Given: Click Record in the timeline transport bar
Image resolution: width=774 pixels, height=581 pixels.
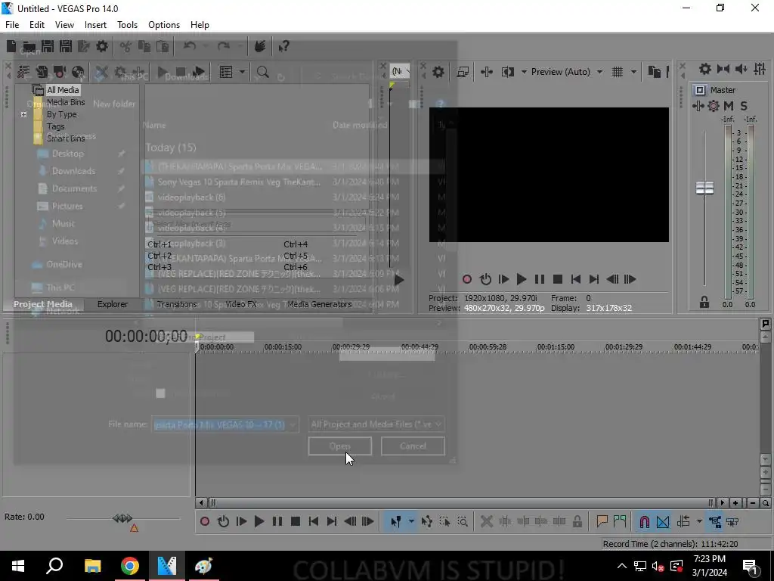Looking at the screenshot, I should tap(205, 522).
